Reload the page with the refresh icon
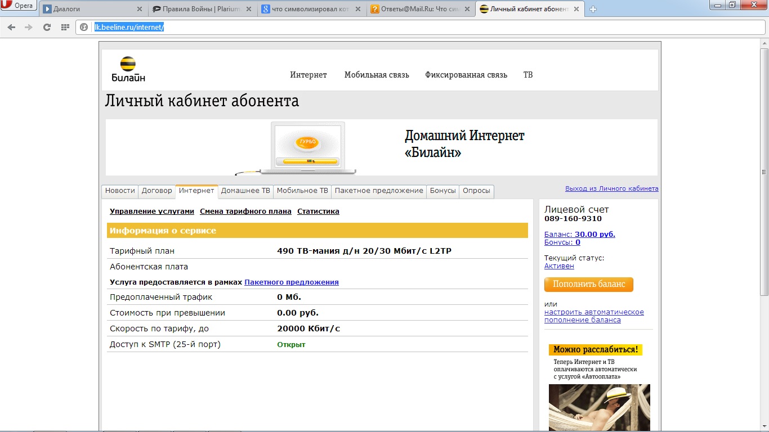 pos(47,27)
